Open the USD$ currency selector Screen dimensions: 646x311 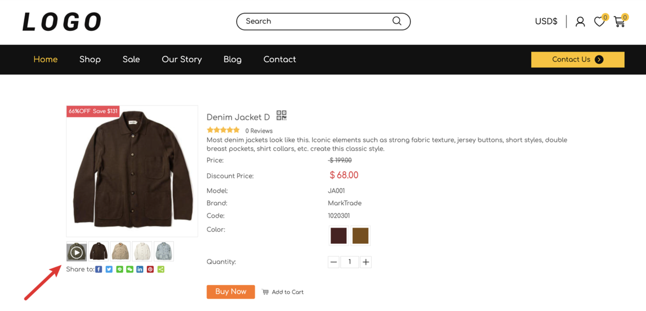click(x=546, y=21)
